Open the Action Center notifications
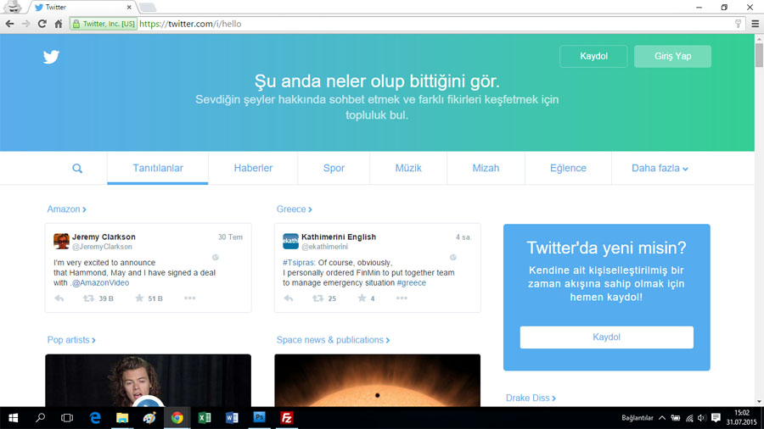 coord(716,418)
